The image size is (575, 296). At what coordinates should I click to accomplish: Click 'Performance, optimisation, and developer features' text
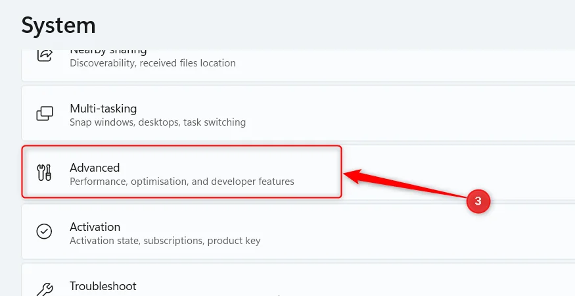(182, 182)
